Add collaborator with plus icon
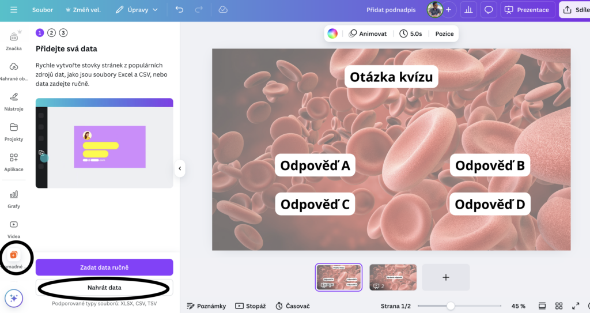Screen dimensions: 590x313 [448, 10]
